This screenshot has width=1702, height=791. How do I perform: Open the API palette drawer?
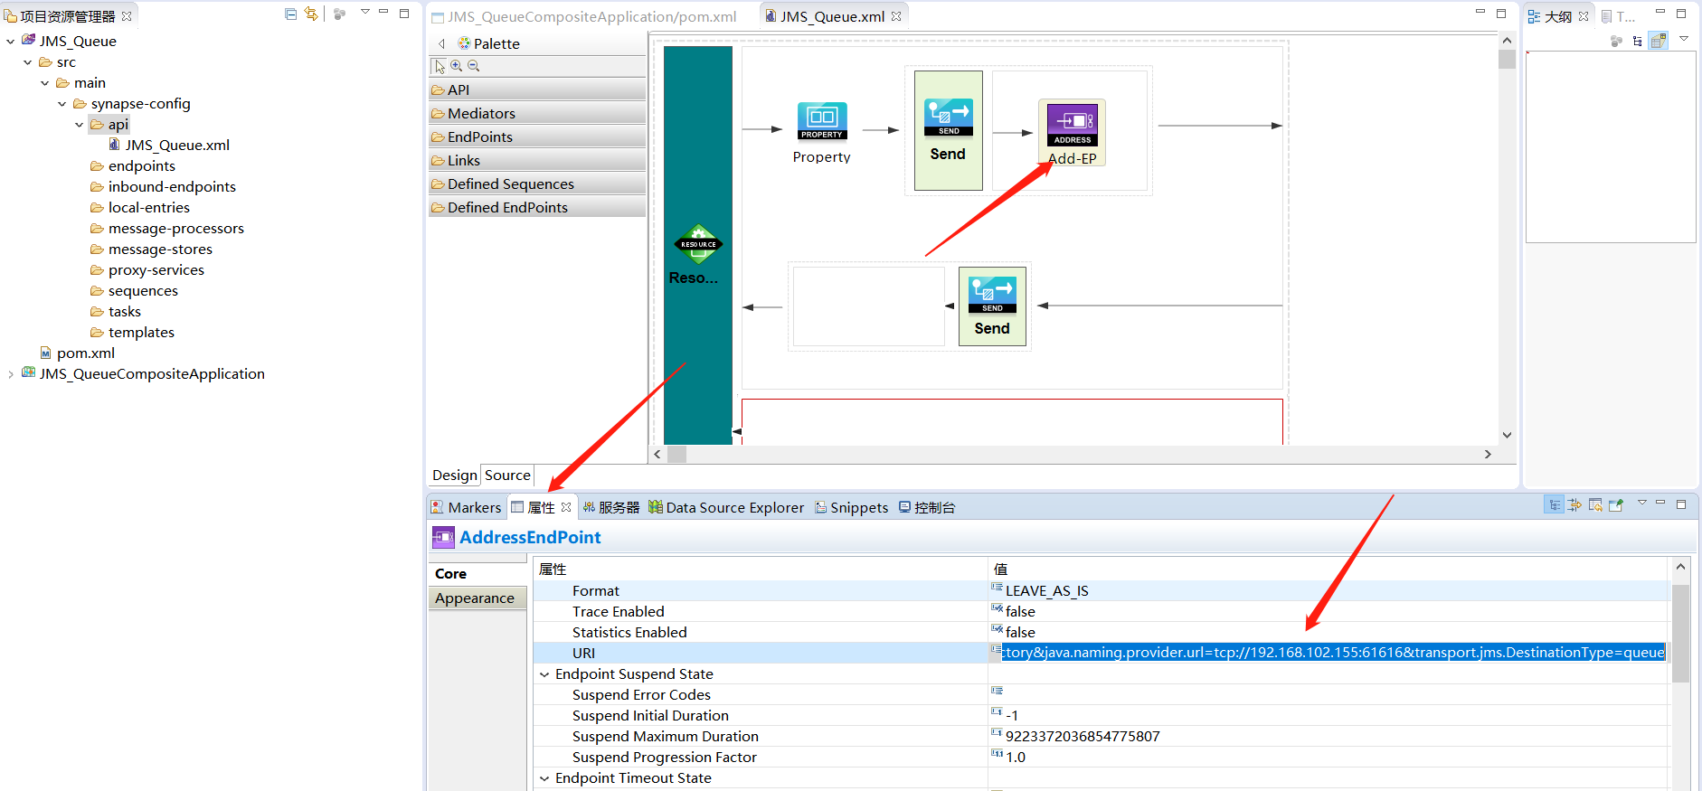click(537, 89)
